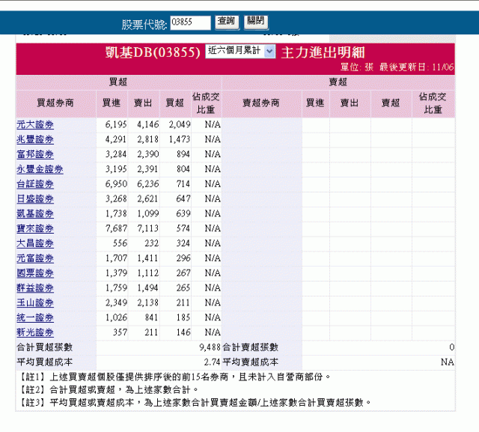Select the 元大證券 net buy value 2,049

click(x=180, y=124)
